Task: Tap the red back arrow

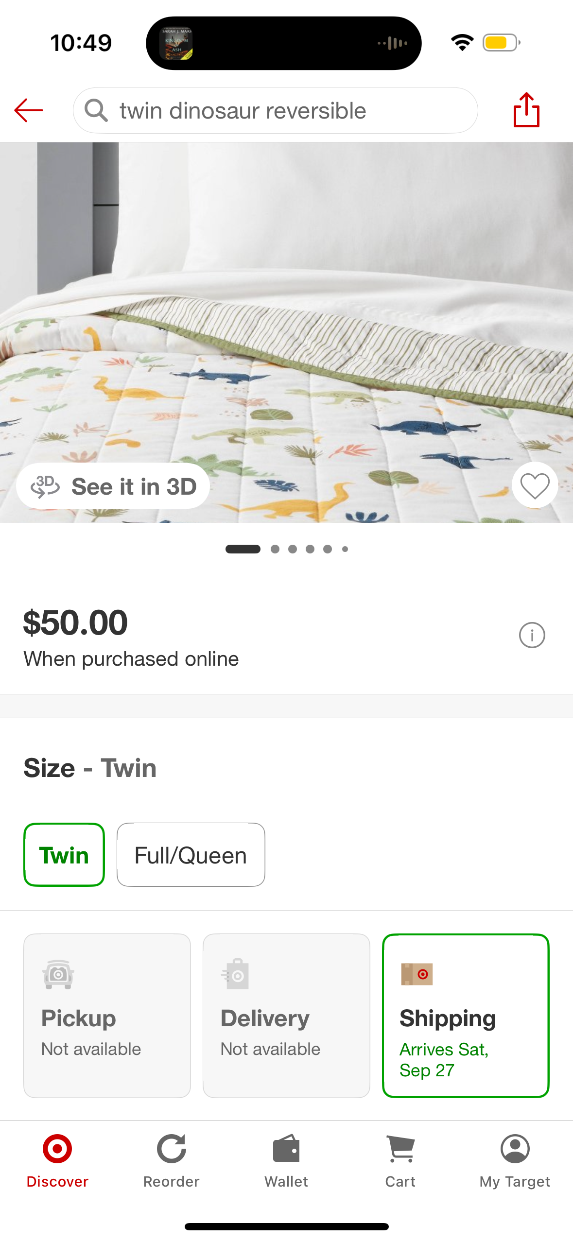Action: (x=29, y=110)
